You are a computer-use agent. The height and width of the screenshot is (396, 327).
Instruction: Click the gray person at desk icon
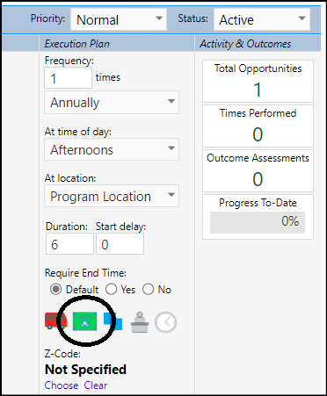click(x=140, y=322)
